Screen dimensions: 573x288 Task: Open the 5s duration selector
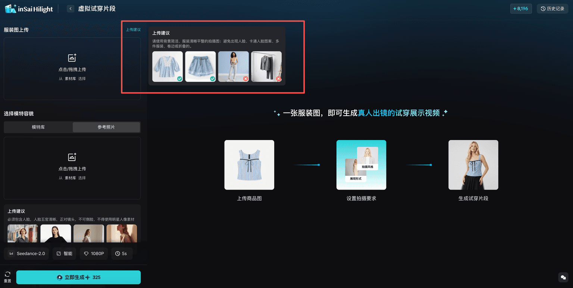click(122, 253)
